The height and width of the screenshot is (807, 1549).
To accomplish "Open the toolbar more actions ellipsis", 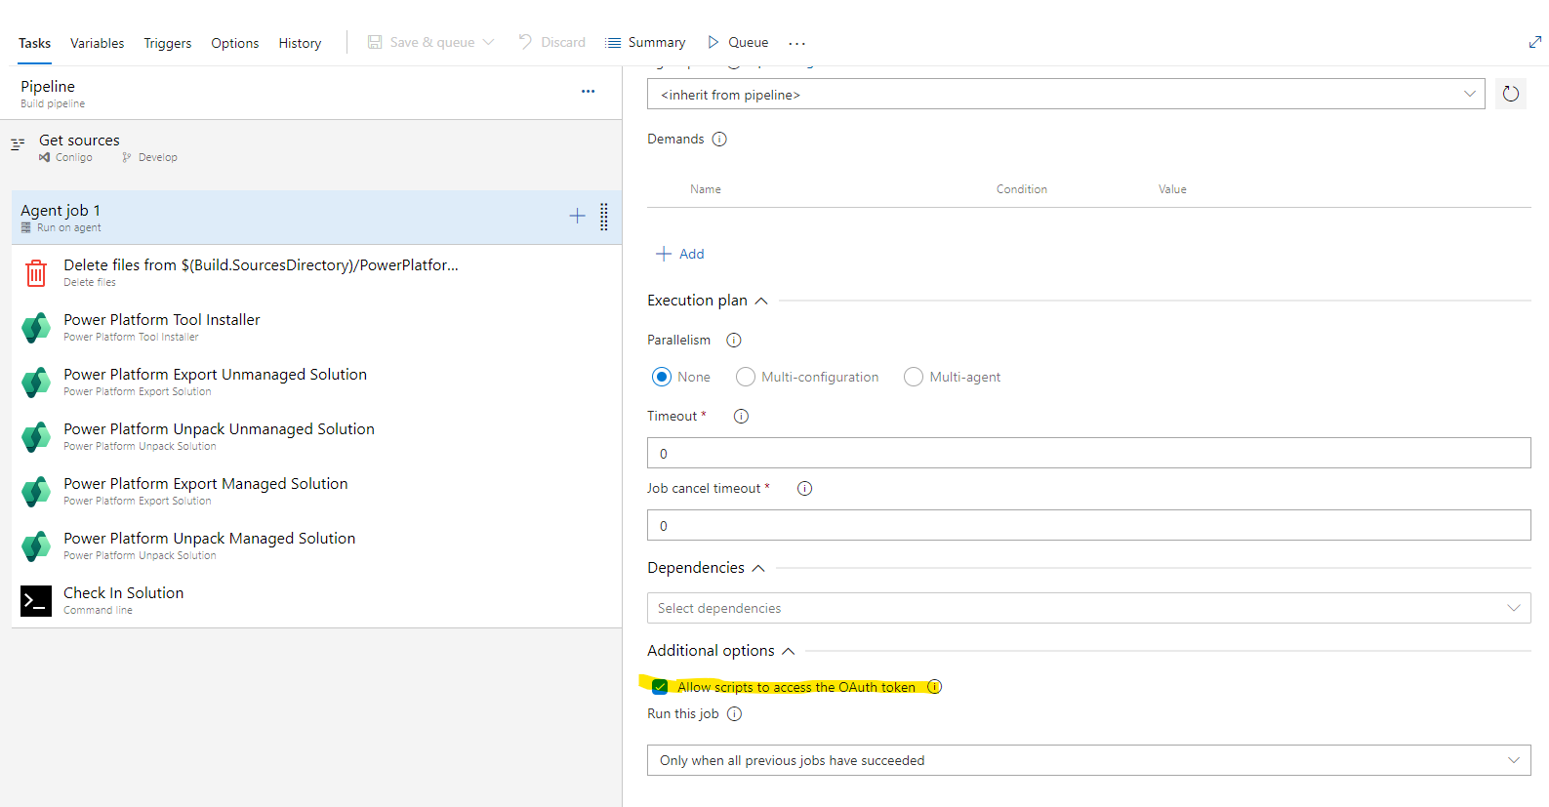I will point(797,43).
